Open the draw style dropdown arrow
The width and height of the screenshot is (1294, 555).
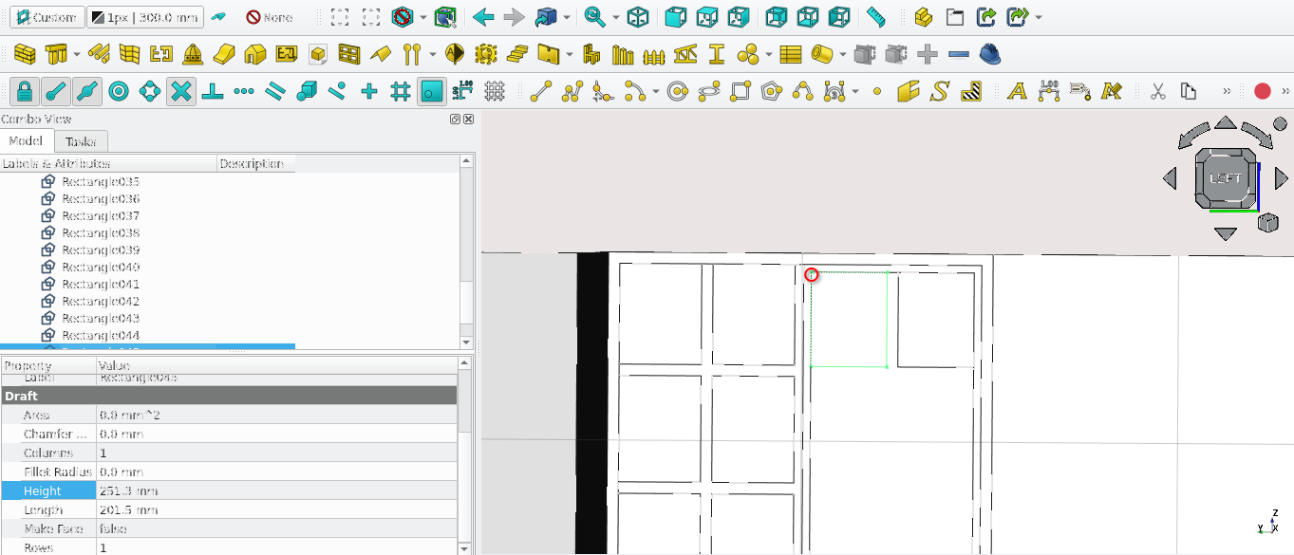422,18
